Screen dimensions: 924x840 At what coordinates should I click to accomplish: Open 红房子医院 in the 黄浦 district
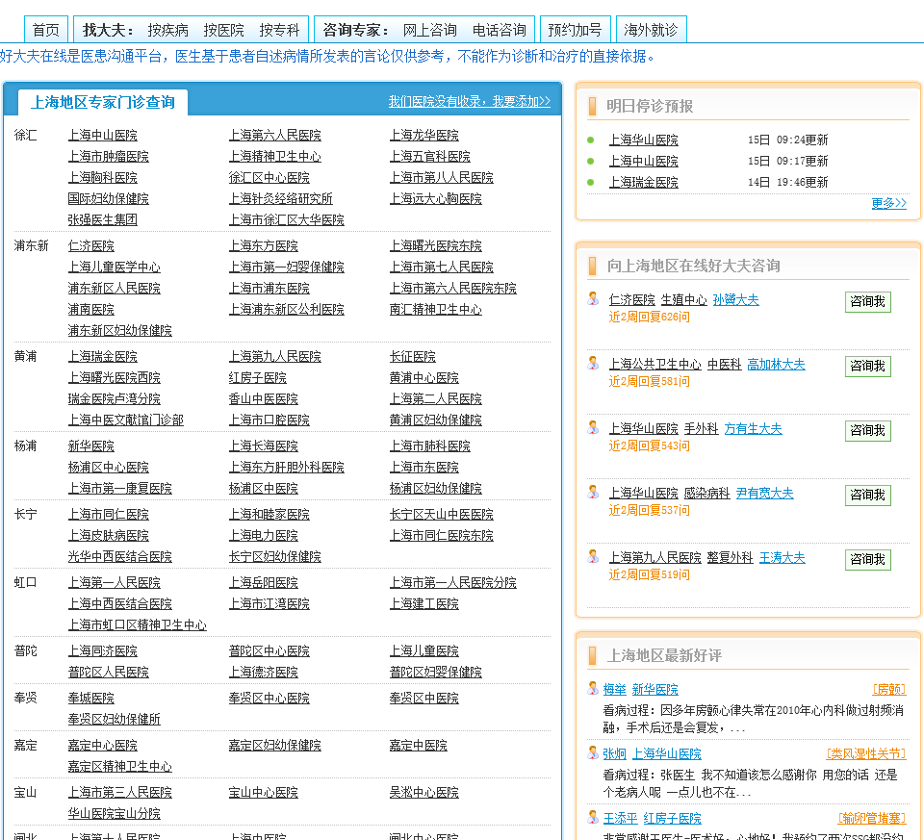tap(258, 378)
